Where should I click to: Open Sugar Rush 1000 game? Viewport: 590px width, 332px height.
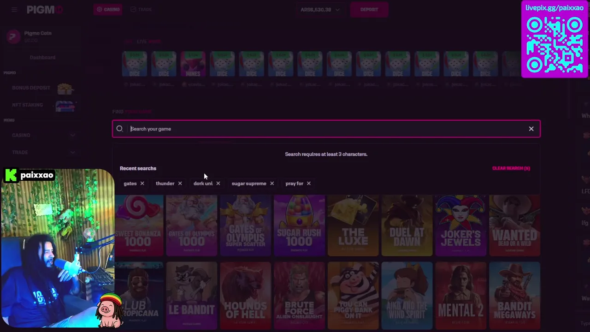[299, 225]
